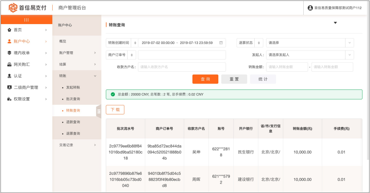The image size is (370, 193).
Task: Click the 民生银行 cell
Action: (x=246, y=152)
